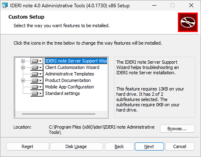
Task: Open the feature icon dropdown for Mobile App Configuration
Action: 37,87
